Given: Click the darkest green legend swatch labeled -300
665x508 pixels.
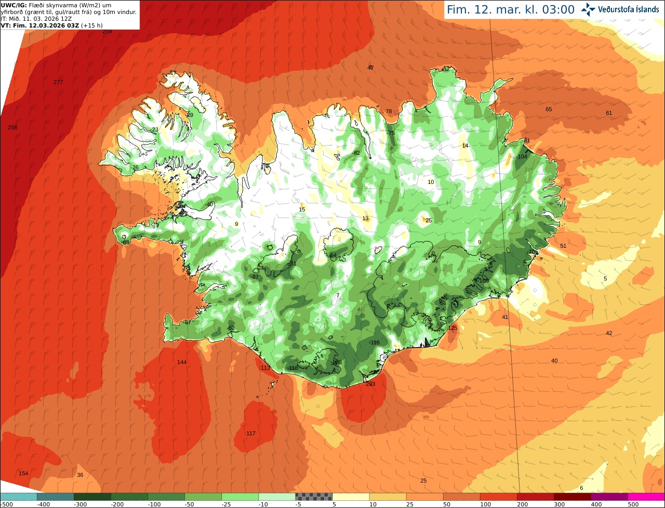Looking at the screenshot, I should click(92, 497).
